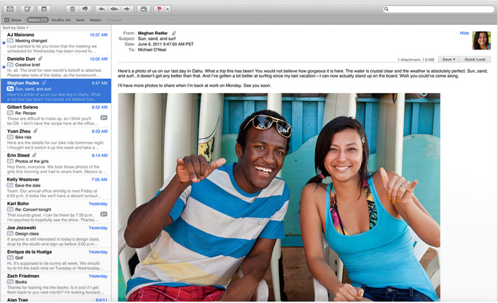Image resolution: width=498 pixels, height=303 pixels.
Task: Reply to the selected message
Action: (101, 9)
